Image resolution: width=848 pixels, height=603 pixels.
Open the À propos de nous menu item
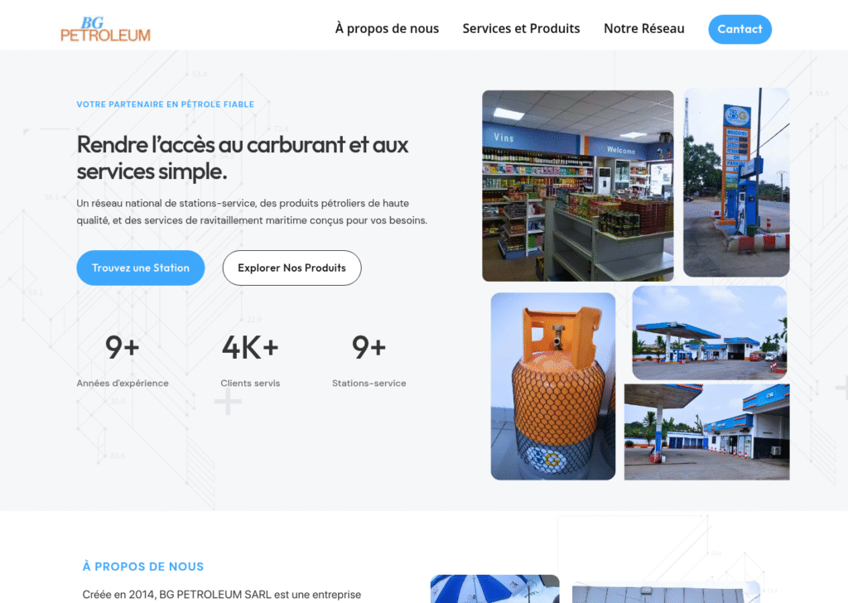[x=387, y=29]
